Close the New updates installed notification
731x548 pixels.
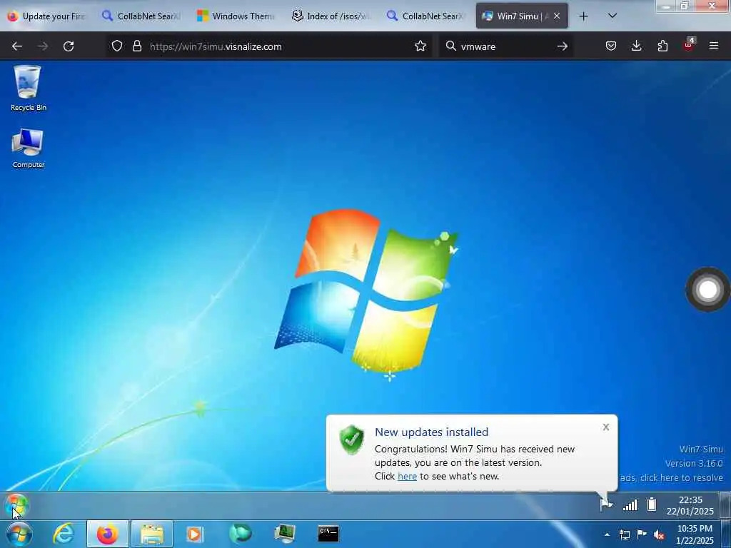click(x=605, y=427)
